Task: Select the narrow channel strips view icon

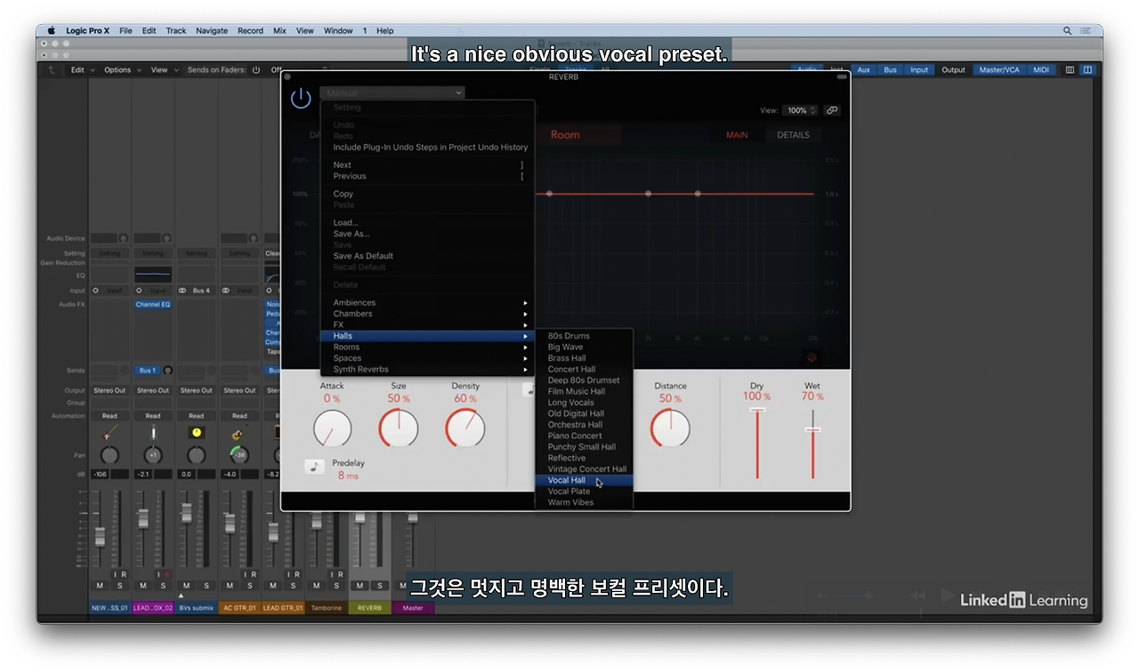Action: (1070, 69)
